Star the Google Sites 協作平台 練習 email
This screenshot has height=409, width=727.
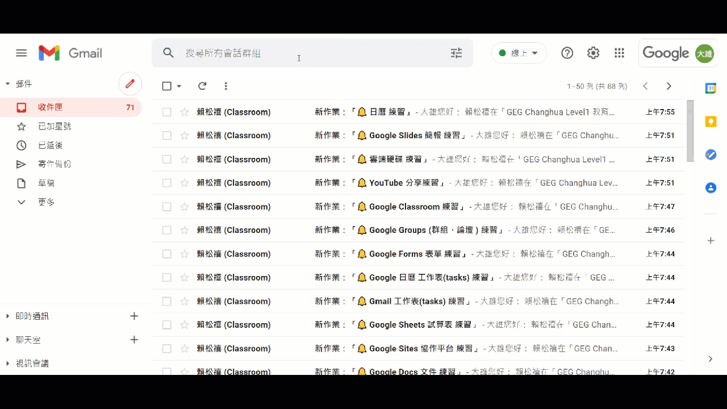185,348
